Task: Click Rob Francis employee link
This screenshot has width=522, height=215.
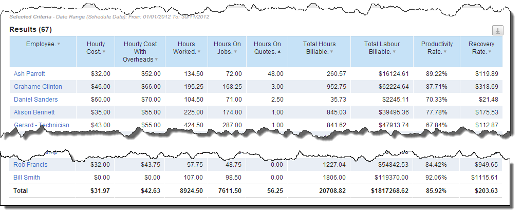Action: tap(31, 165)
